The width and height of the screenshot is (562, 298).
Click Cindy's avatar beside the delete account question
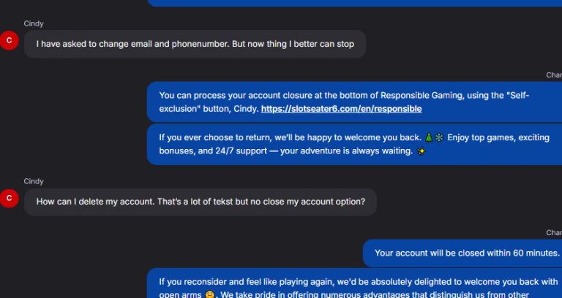tap(9, 198)
